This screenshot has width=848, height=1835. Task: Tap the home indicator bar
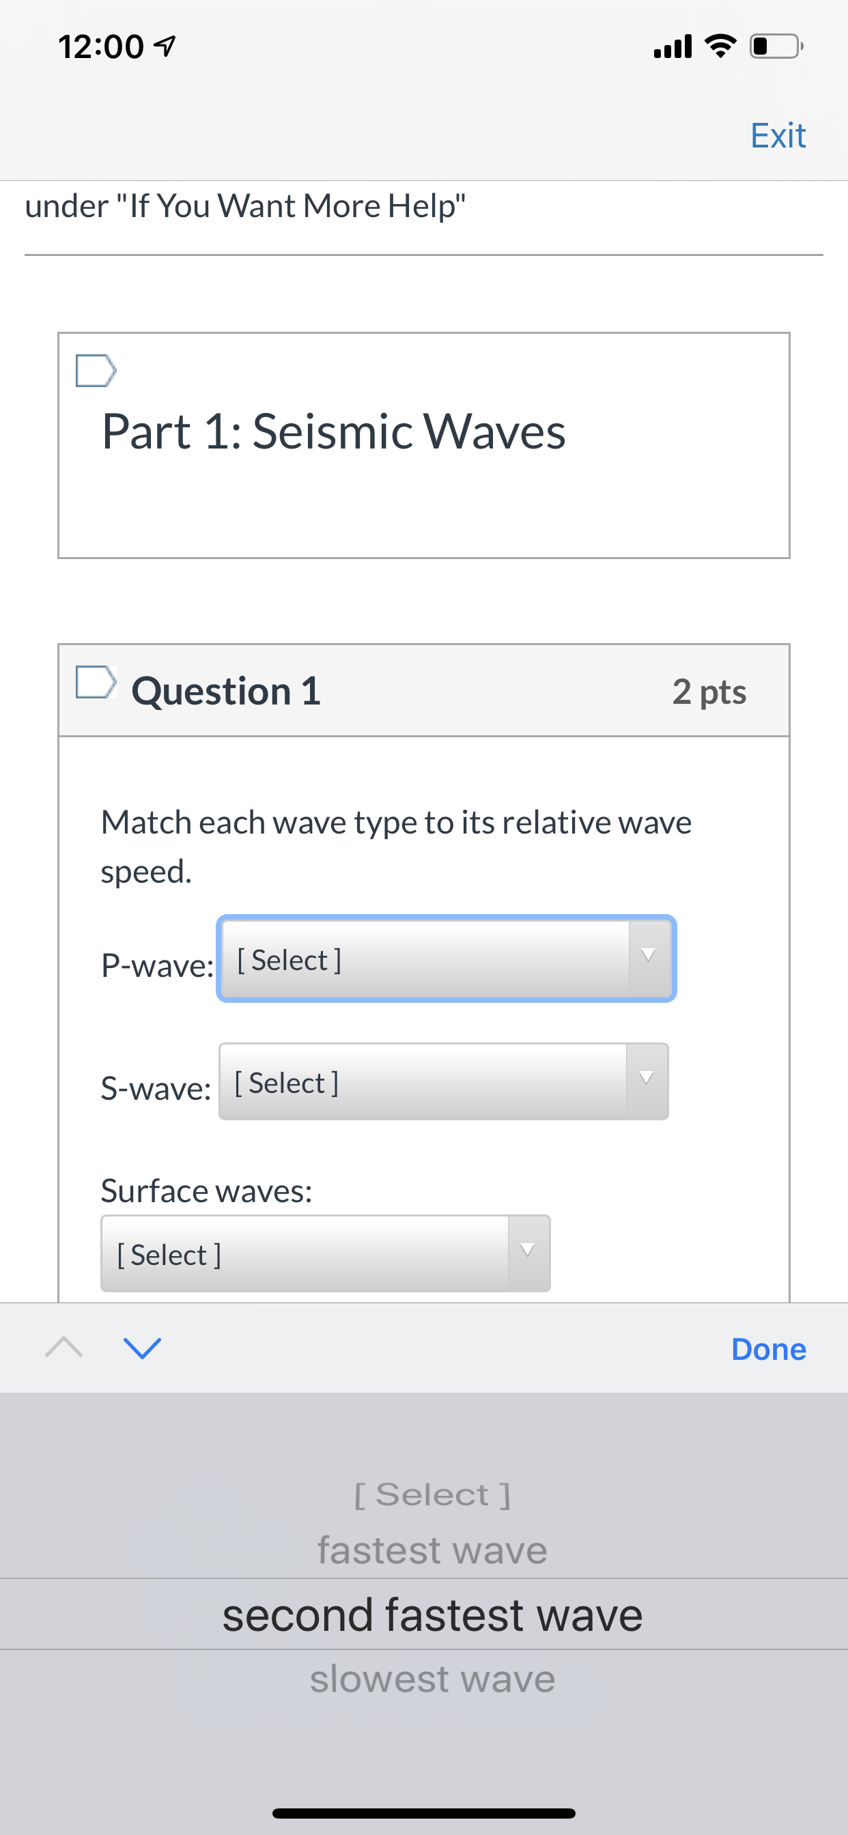tap(424, 1814)
